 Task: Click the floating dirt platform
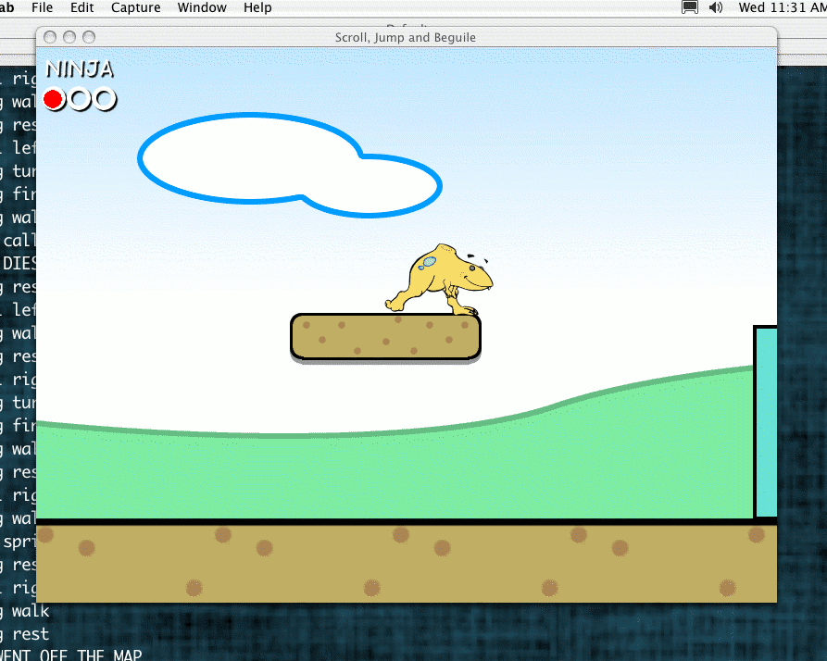point(385,337)
